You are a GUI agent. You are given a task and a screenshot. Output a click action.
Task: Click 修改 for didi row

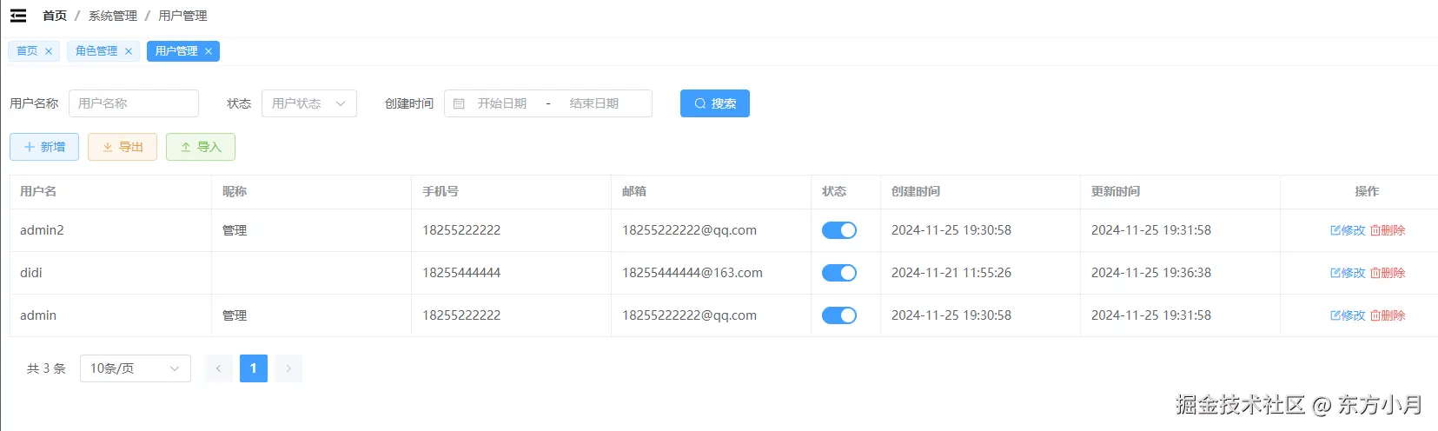coord(1348,273)
